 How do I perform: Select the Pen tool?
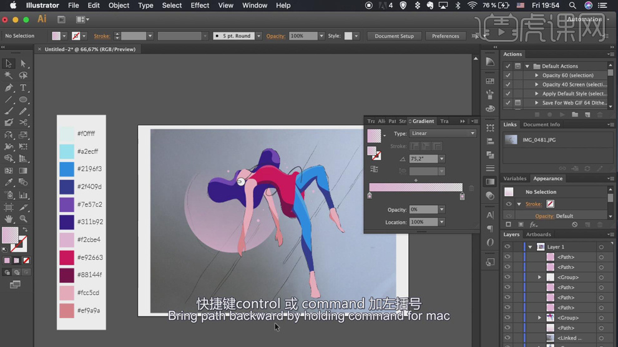tap(9, 88)
